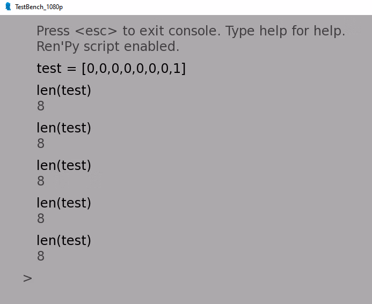Click the result 8 under first len(test)
This screenshot has height=304, width=372.
click(x=41, y=106)
